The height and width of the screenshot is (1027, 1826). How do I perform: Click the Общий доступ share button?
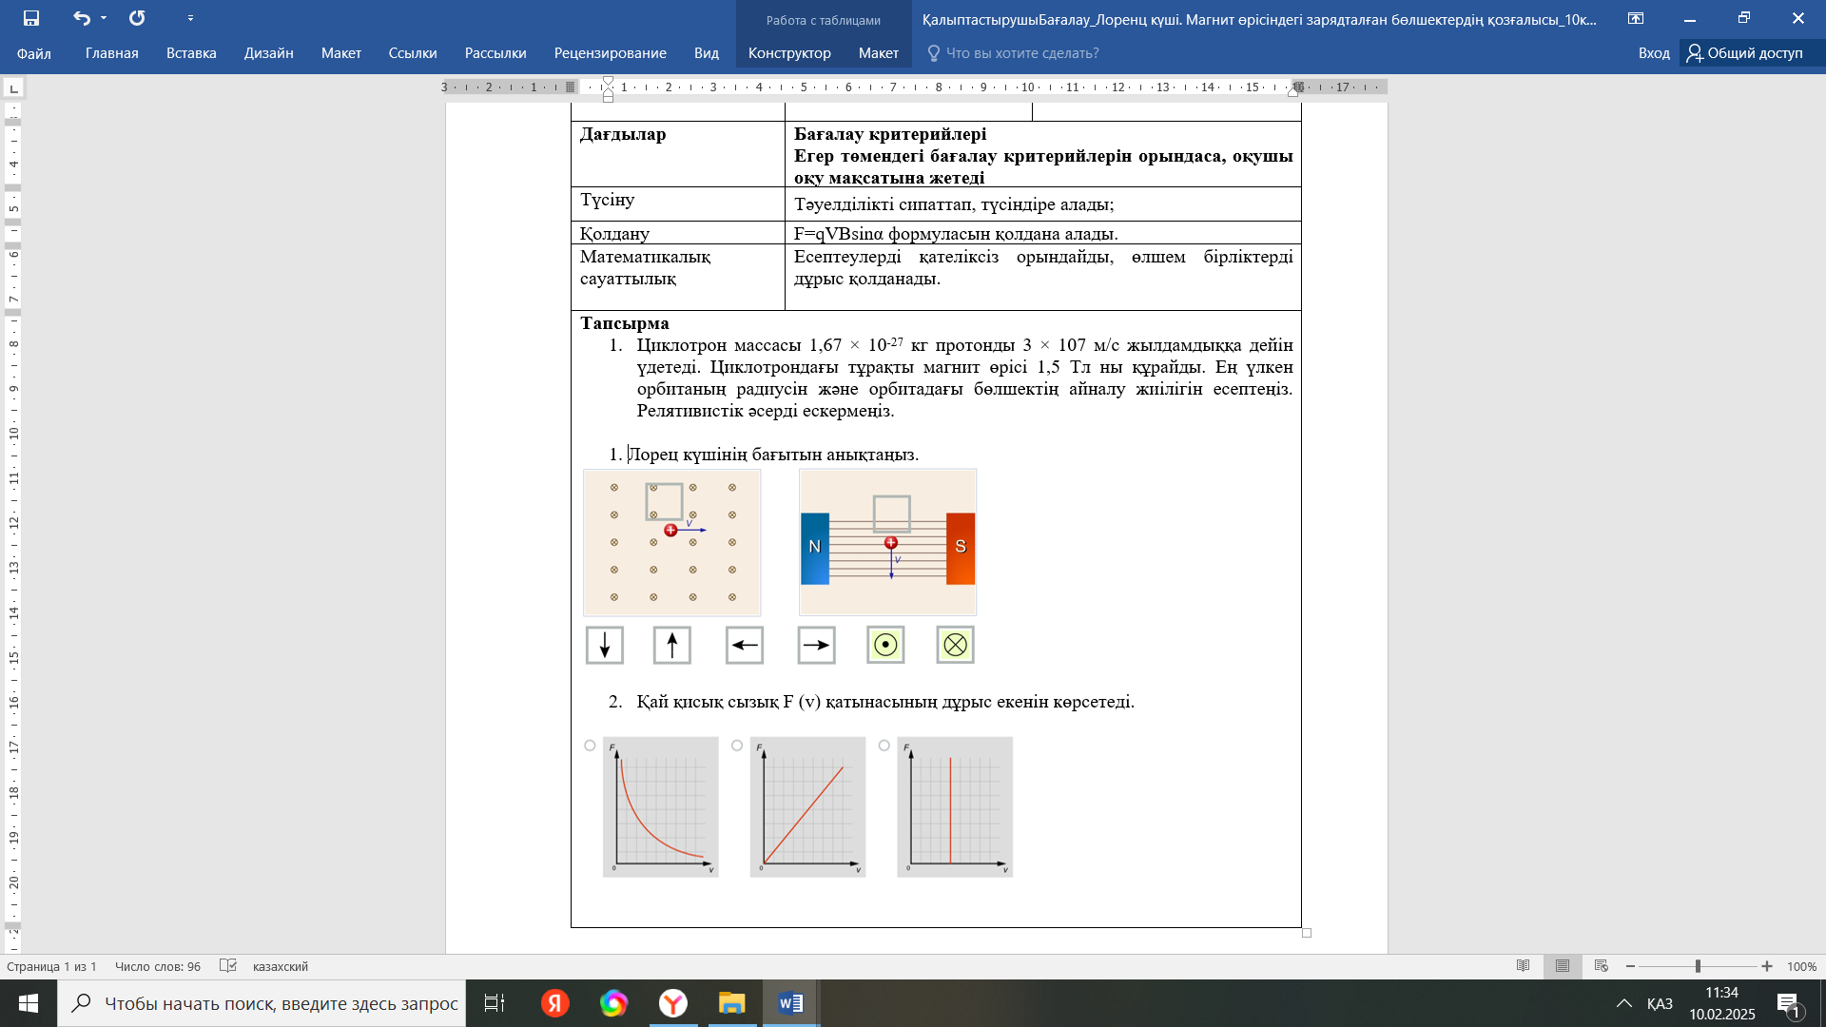coord(1745,53)
